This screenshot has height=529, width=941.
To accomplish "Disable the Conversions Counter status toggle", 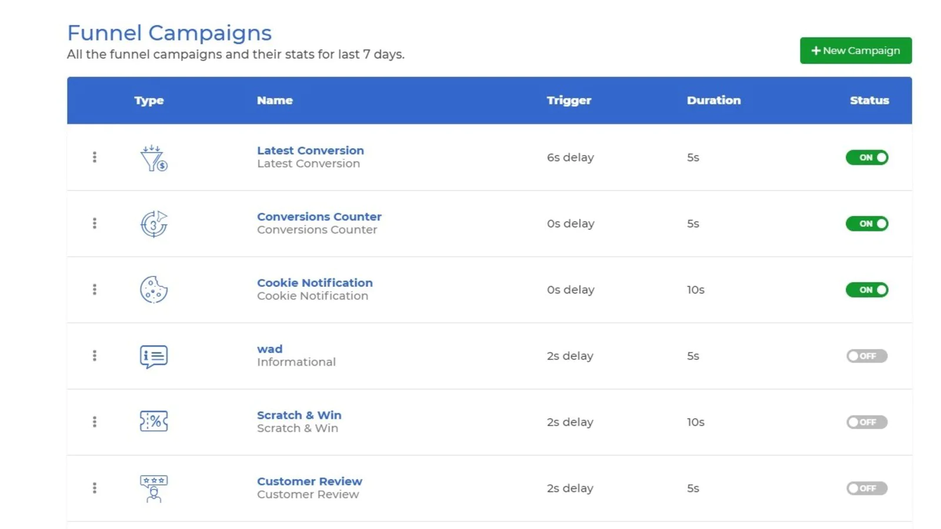I will [x=867, y=224].
